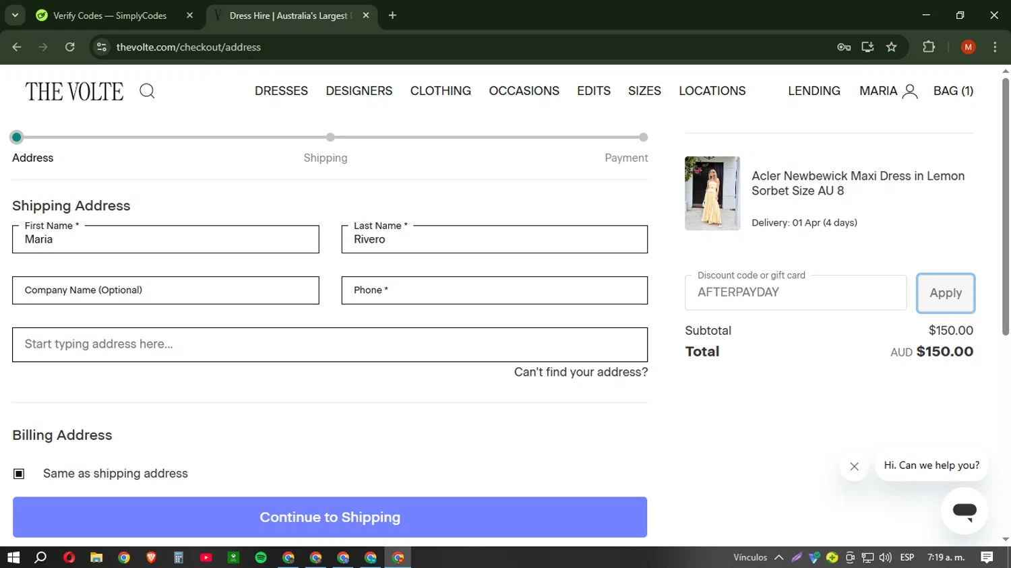This screenshot has width=1011, height=568.
Task: Open CLOTHING menu
Action: point(440,91)
